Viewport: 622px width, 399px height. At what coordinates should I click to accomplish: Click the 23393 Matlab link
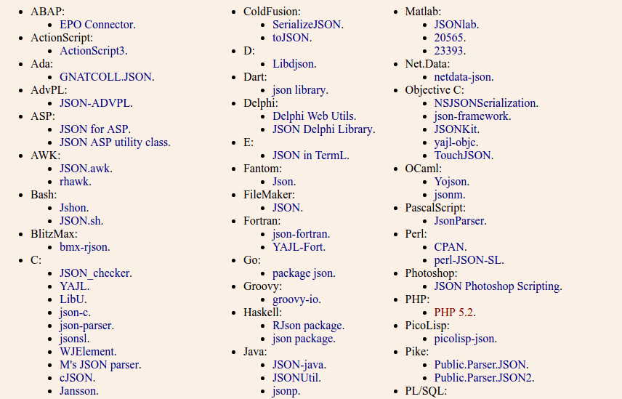click(449, 51)
